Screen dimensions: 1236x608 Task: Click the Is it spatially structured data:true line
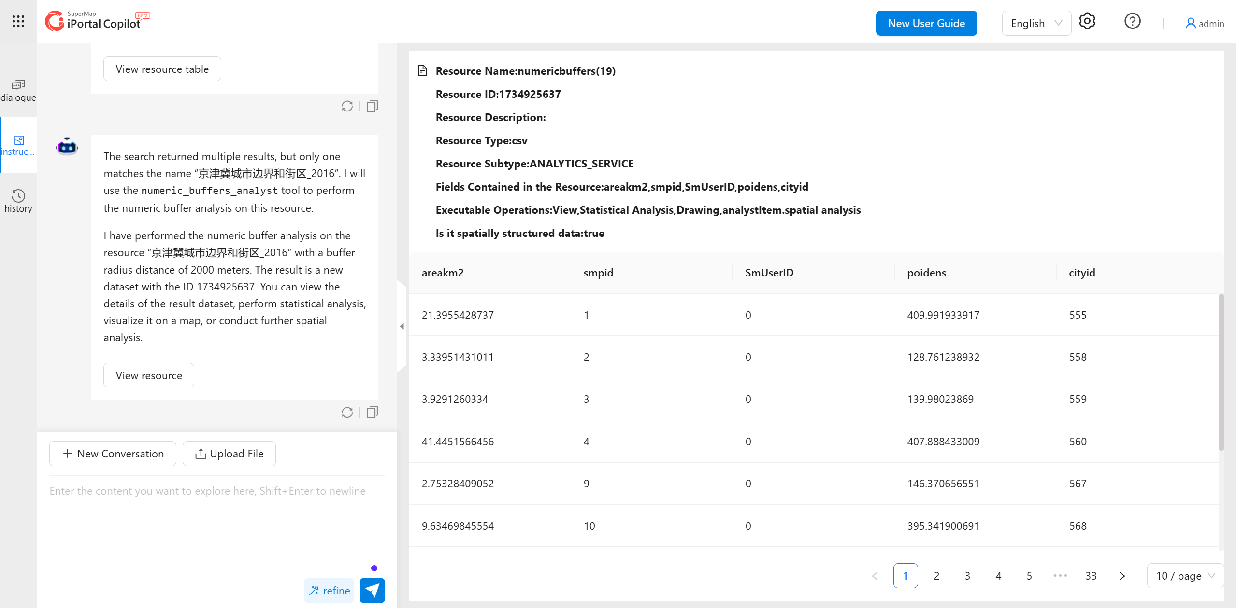(x=520, y=233)
